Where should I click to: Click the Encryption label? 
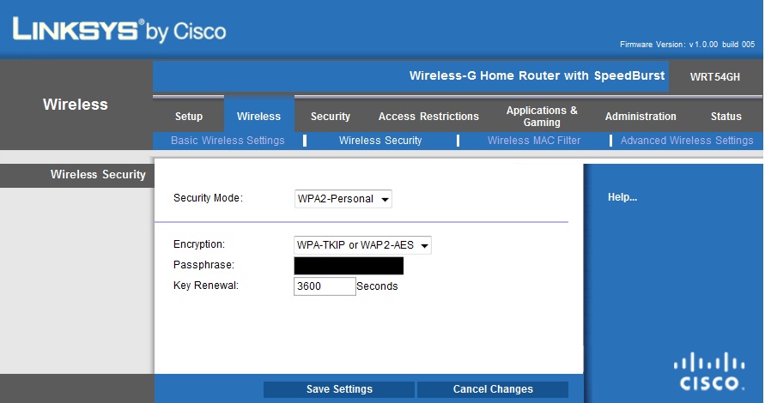pos(199,244)
